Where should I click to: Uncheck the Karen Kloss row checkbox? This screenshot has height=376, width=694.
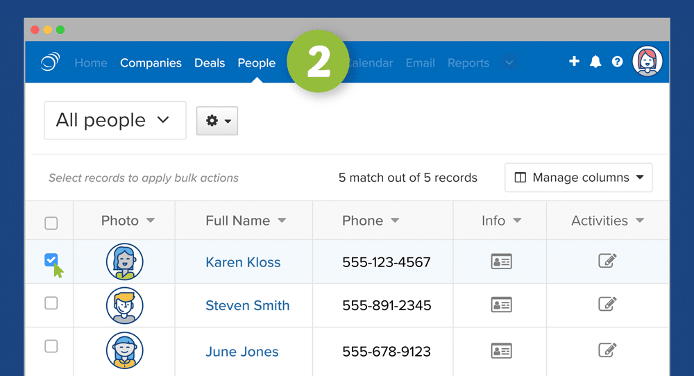pyautogui.click(x=51, y=260)
